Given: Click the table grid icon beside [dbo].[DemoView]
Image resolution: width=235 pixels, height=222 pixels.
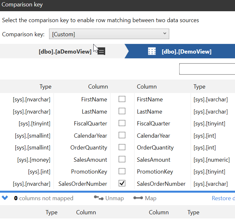Looking at the screenshot, I should (152, 51).
